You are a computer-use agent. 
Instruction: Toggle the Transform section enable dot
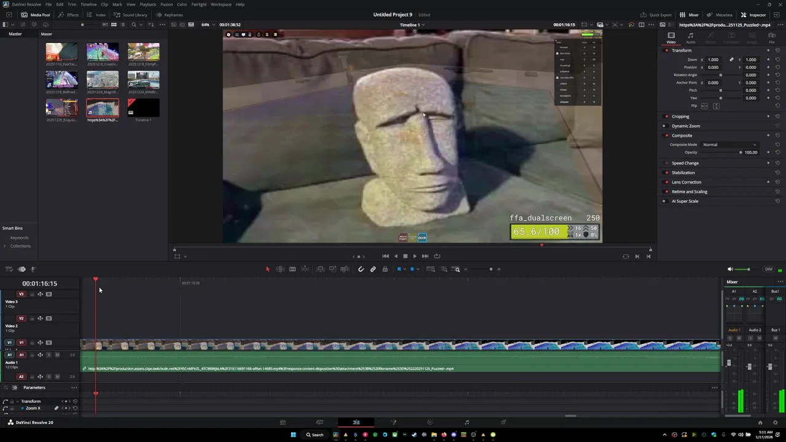point(667,50)
